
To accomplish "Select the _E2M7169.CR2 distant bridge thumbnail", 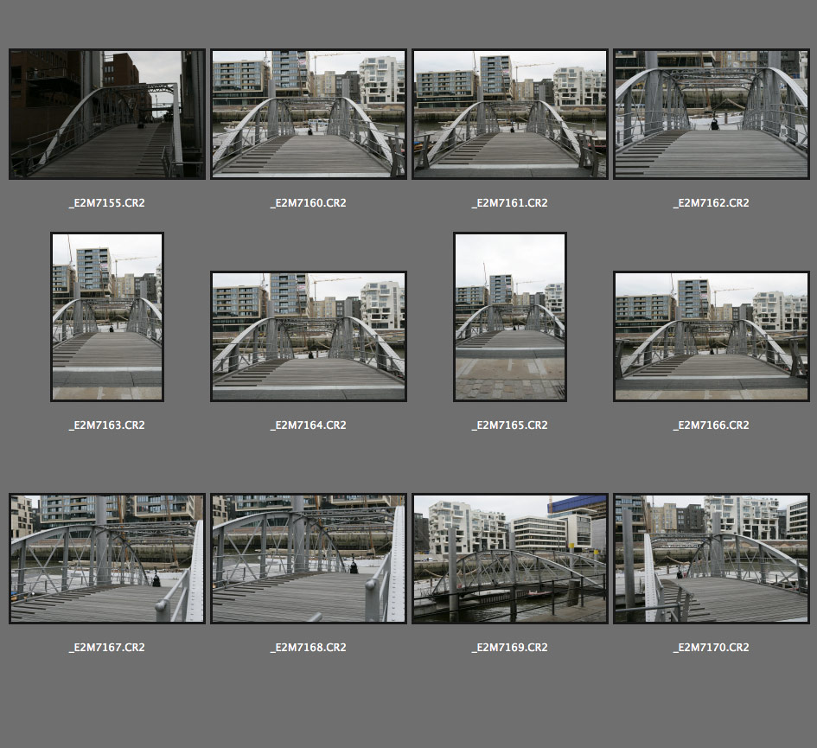I will [510, 559].
